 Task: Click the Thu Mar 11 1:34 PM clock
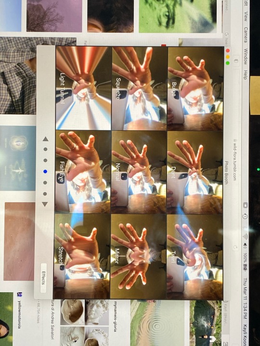click(245, 298)
